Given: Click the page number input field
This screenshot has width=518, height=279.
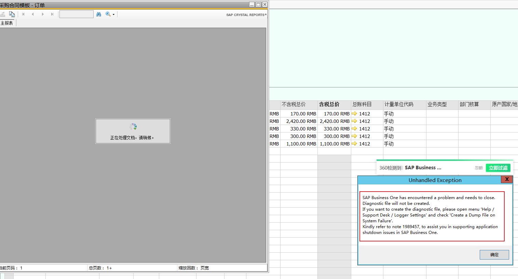Looking at the screenshot, I should coord(77,14).
